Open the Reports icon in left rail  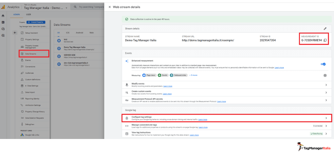click(x=3, y=22)
